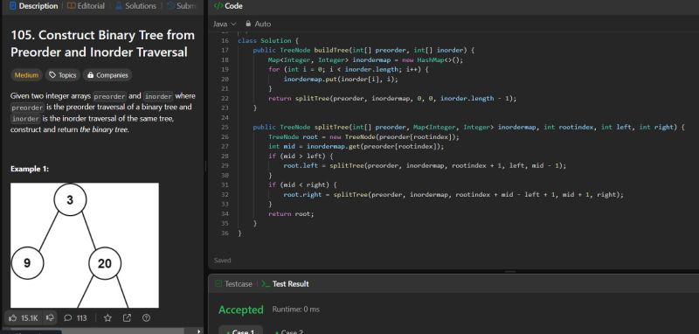The image size is (699, 334).
Task: Click the 'Example 1:' heading
Action: [30, 169]
